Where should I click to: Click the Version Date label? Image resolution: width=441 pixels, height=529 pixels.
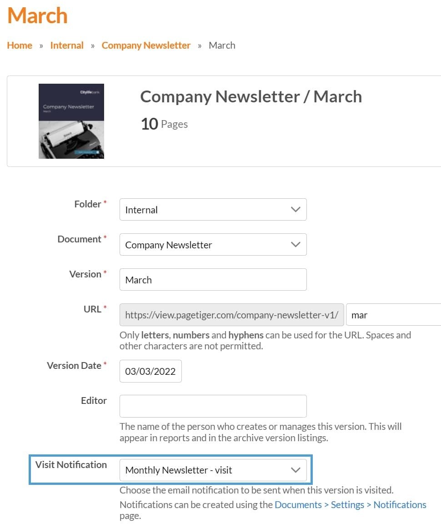coord(74,366)
